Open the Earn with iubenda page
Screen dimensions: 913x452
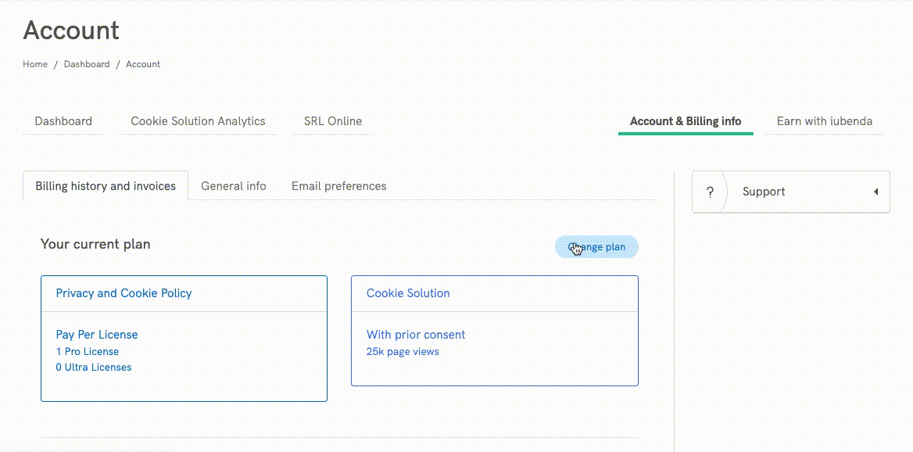pyautogui.click(x=824, y=121)
